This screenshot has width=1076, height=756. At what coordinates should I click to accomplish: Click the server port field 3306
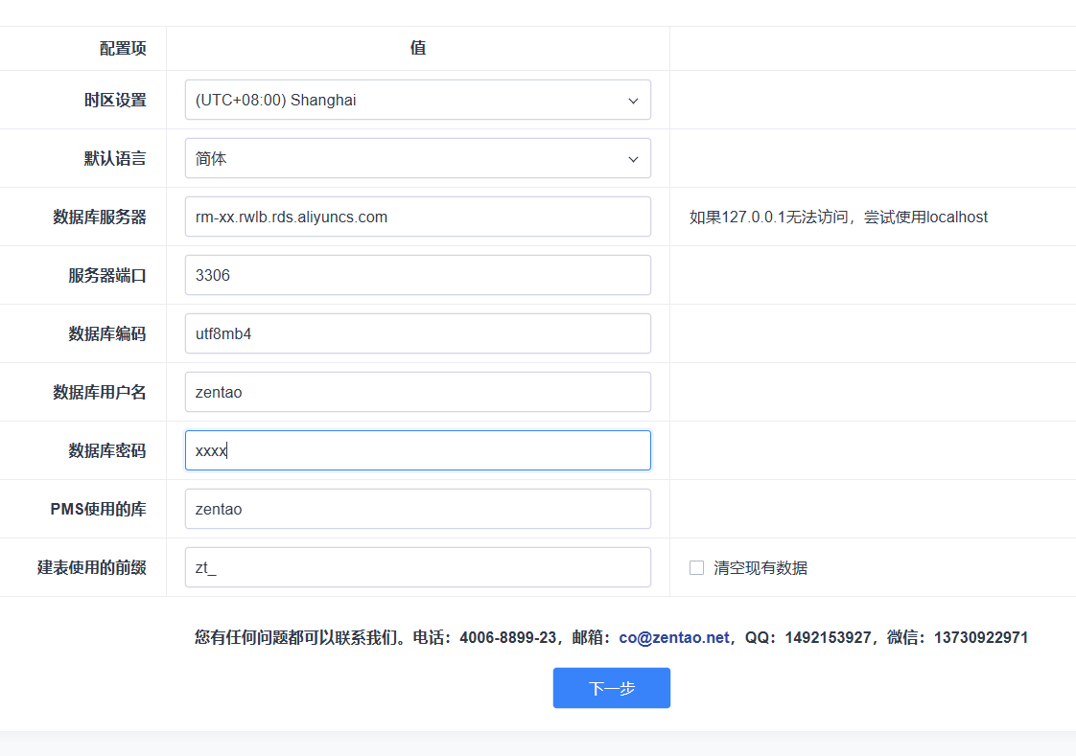417,275
